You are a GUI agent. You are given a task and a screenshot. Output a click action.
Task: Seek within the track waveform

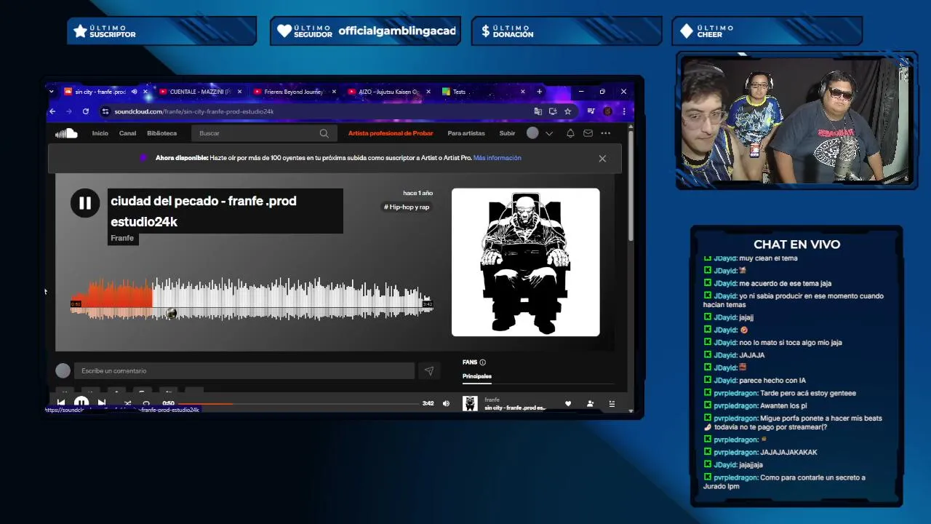[252, 298]
